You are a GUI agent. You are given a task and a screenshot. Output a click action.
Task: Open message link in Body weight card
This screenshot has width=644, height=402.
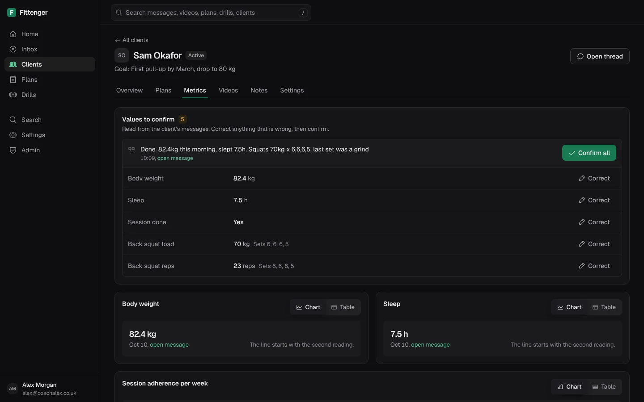point(169,345)
